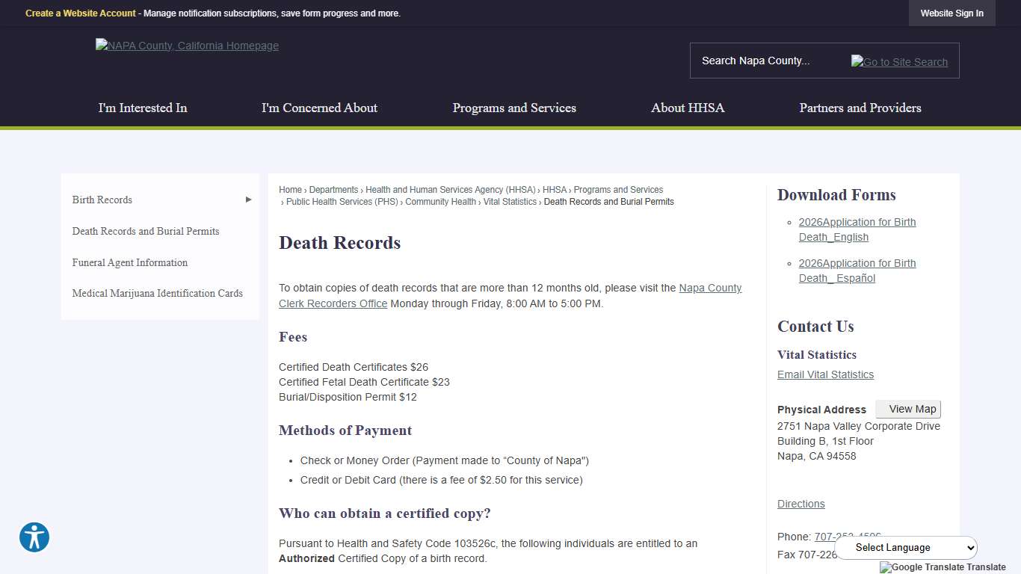
Task: Click the Email Vital Statistics link
Action: [x=825, y=374]
